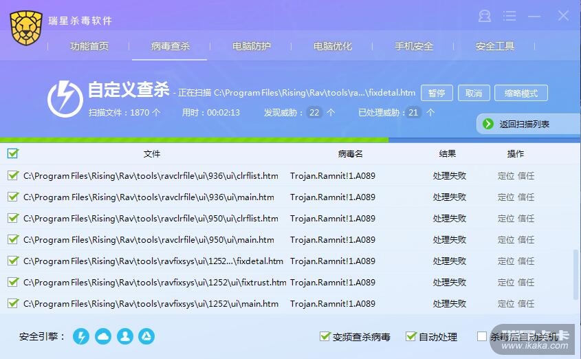Select the cloud security engine icon
This screenshot has height=359, width=581.
[x=103, y=336]
